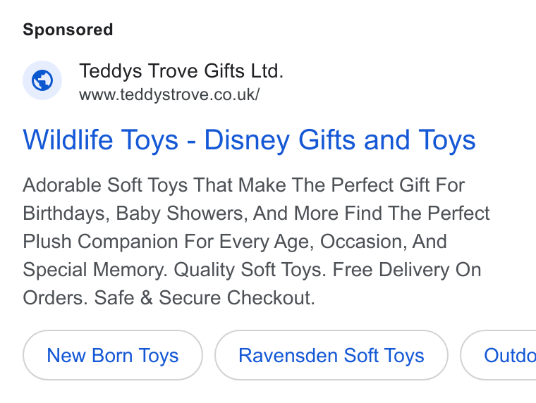This screenshot has height=403, width=536.
Task: Click the Safe & Secure Checkout text
Action: pos(205,297)
